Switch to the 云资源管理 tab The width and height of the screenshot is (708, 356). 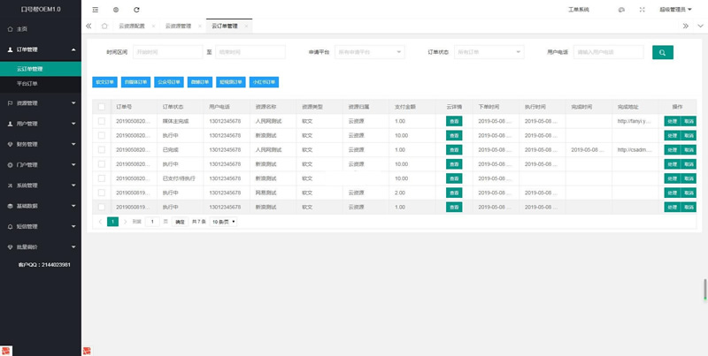(x=178, y=27)
